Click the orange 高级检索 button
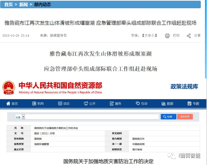Image resolution: width=207 pixels, height=165 pixels. pyautogui.click(x=185, y=117)
